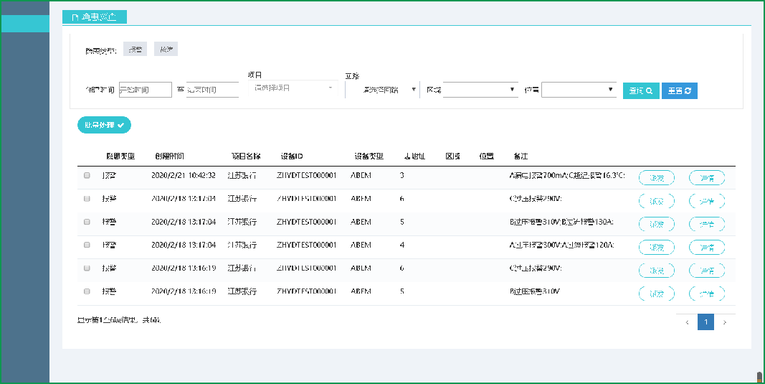Open the project selection dropdown
Image resolution: width=765 pixels, height=384 pixels.
pos(293,88)
